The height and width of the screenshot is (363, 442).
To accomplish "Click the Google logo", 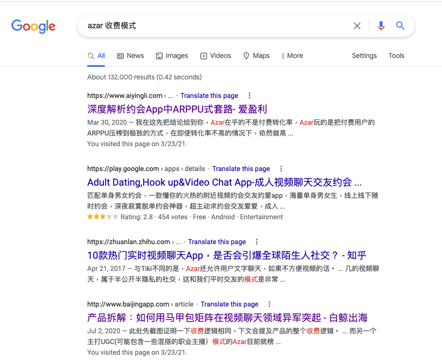I will point(33,26).
